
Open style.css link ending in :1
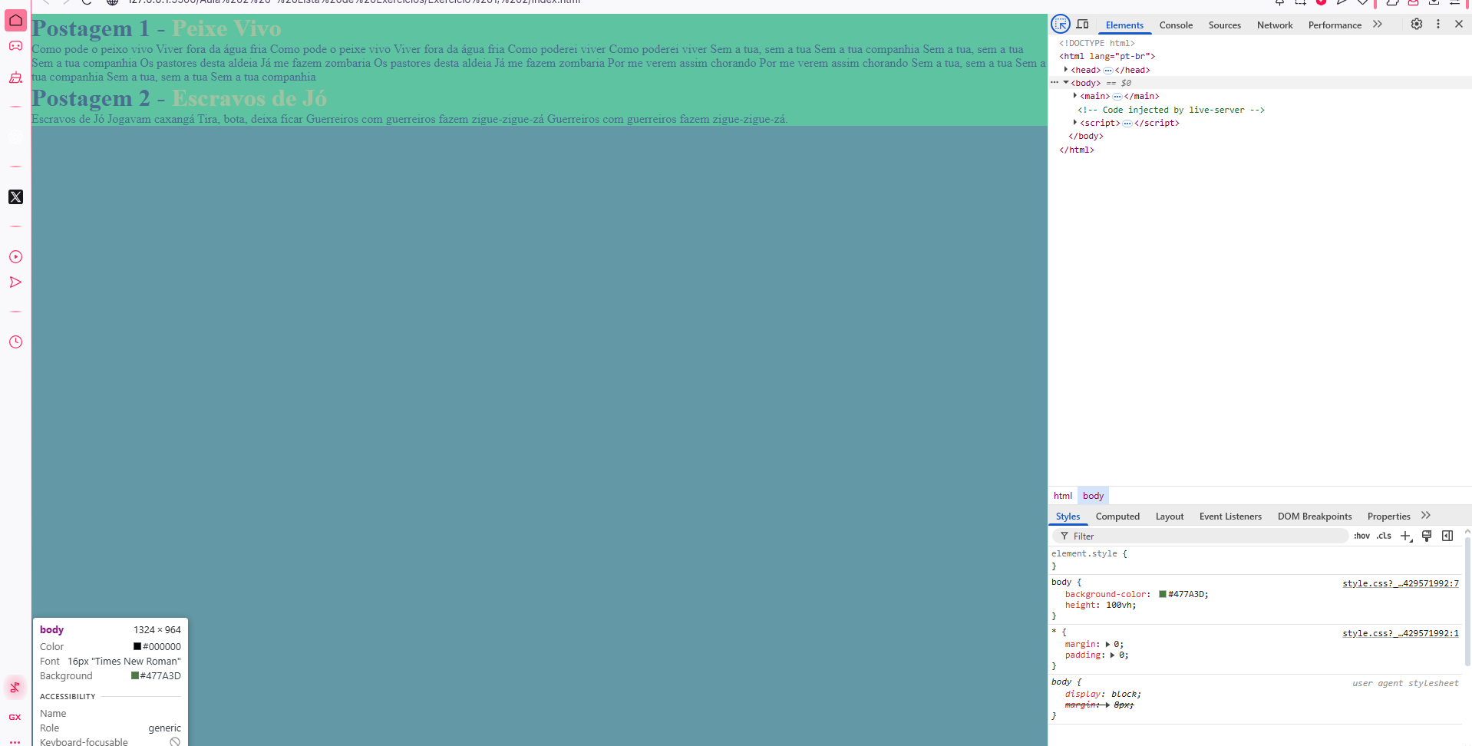(x=1400, y=633)
